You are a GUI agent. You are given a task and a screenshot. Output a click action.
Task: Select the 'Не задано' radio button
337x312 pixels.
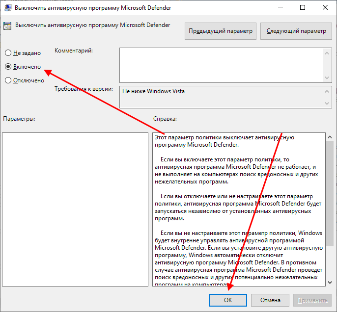pyautogui.click(x=8, y=53)
